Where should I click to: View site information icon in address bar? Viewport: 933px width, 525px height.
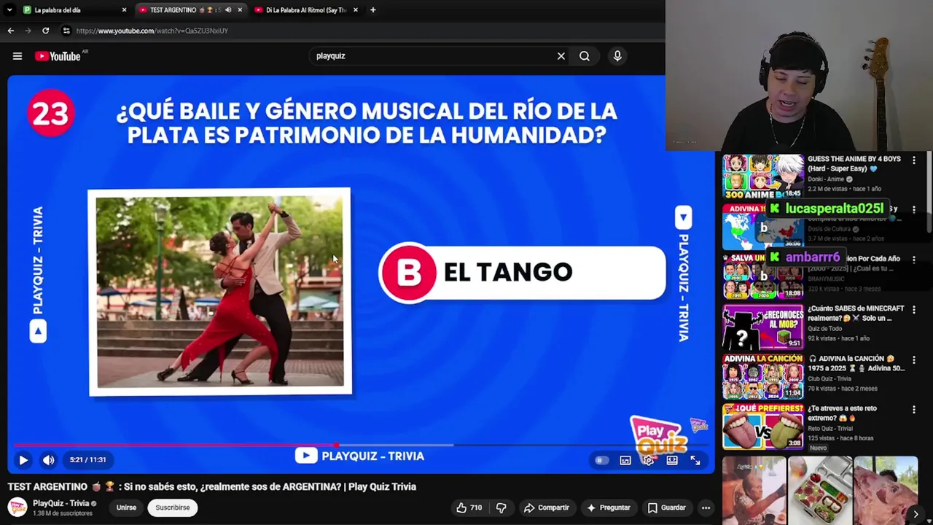[x=66, y=31]
